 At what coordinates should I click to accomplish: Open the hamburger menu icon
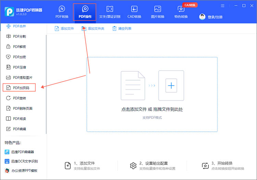tap(223, 6)
